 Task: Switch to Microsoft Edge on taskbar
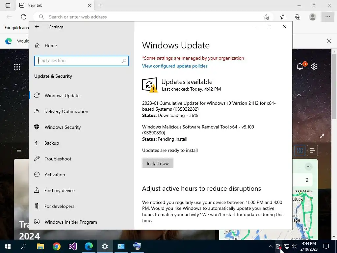(x=89, y=246)
